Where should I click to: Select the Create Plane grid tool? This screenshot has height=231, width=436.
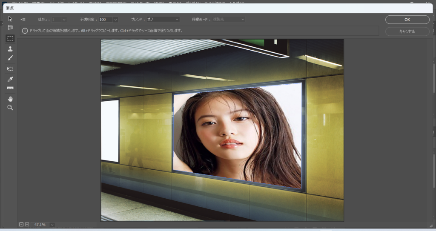click(10, 27)
